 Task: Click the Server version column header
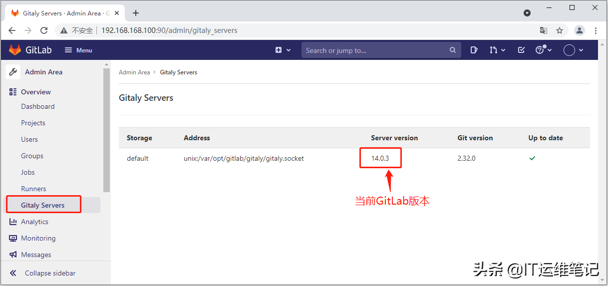394,138
